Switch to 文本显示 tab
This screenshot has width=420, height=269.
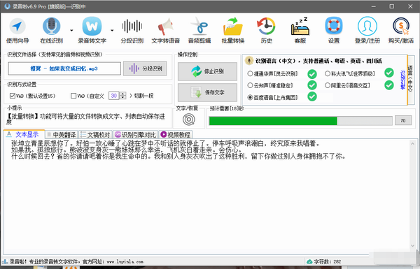coord(24,134)
